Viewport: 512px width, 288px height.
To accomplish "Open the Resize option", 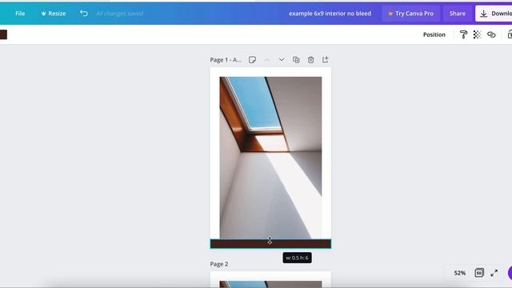I will tap(54, 14).
